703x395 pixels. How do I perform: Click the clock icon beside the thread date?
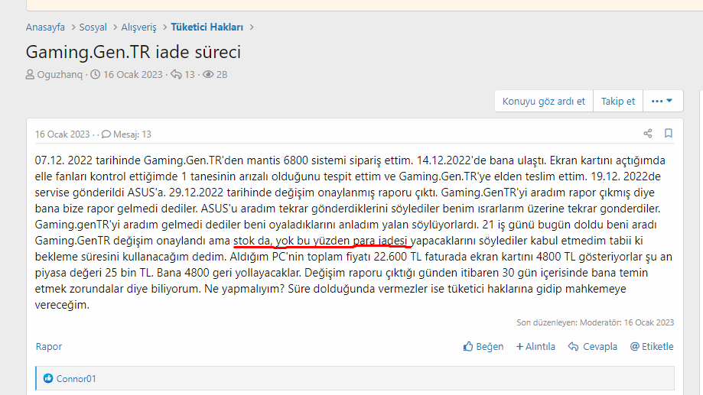(96, 74)
